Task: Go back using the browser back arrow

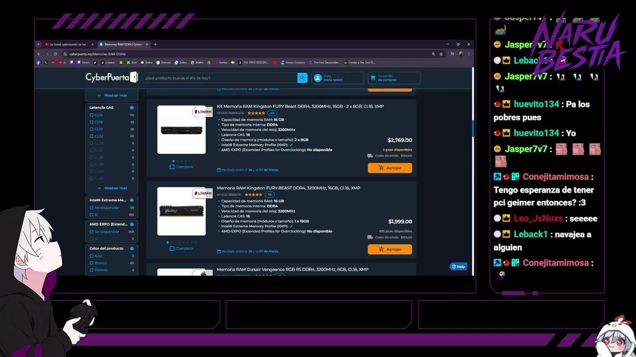Action: tap(39, 54)
